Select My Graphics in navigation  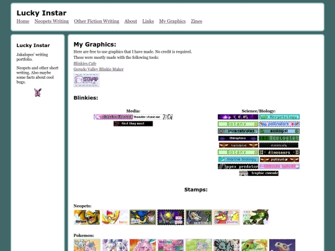pos(172,21)
